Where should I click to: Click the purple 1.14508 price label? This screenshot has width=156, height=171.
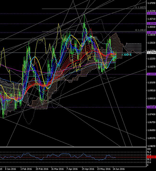pyautogui.click(x=151, y=32)
